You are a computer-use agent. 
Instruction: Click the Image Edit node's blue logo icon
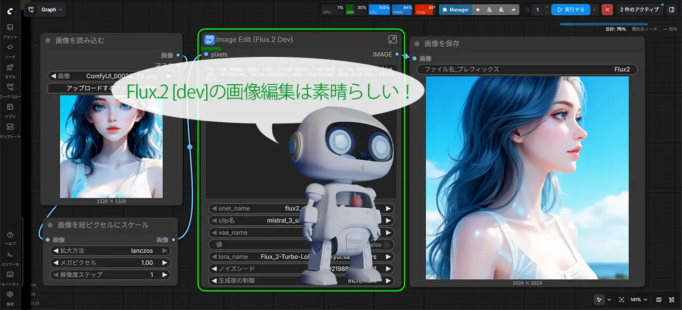pos(209,39)
